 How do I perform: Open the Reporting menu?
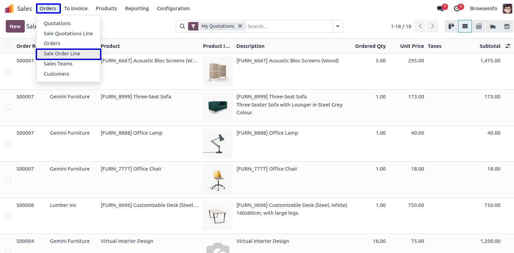click(137, 8)
